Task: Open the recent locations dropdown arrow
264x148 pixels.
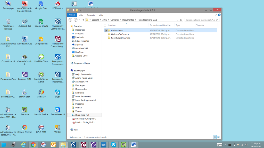Action: [x=80, y=20]
